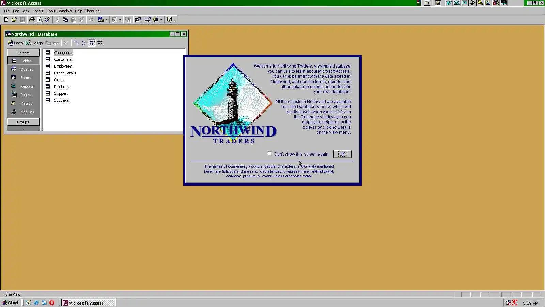Screen dimensions: 545x307
Task: Click the system tray clock
Action: (530, 303)
